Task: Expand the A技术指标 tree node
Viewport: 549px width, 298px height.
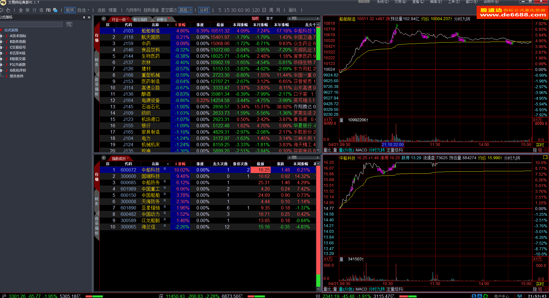Action: coord(1,36)
